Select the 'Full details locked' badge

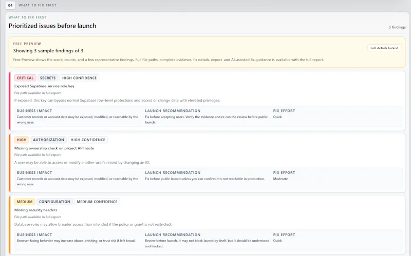pyautogui.click(x=384, y=48)
